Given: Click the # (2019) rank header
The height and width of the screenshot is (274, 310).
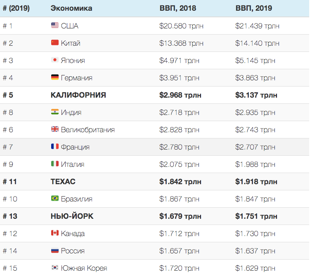Looking at the screenshot, I should point(16,8).
